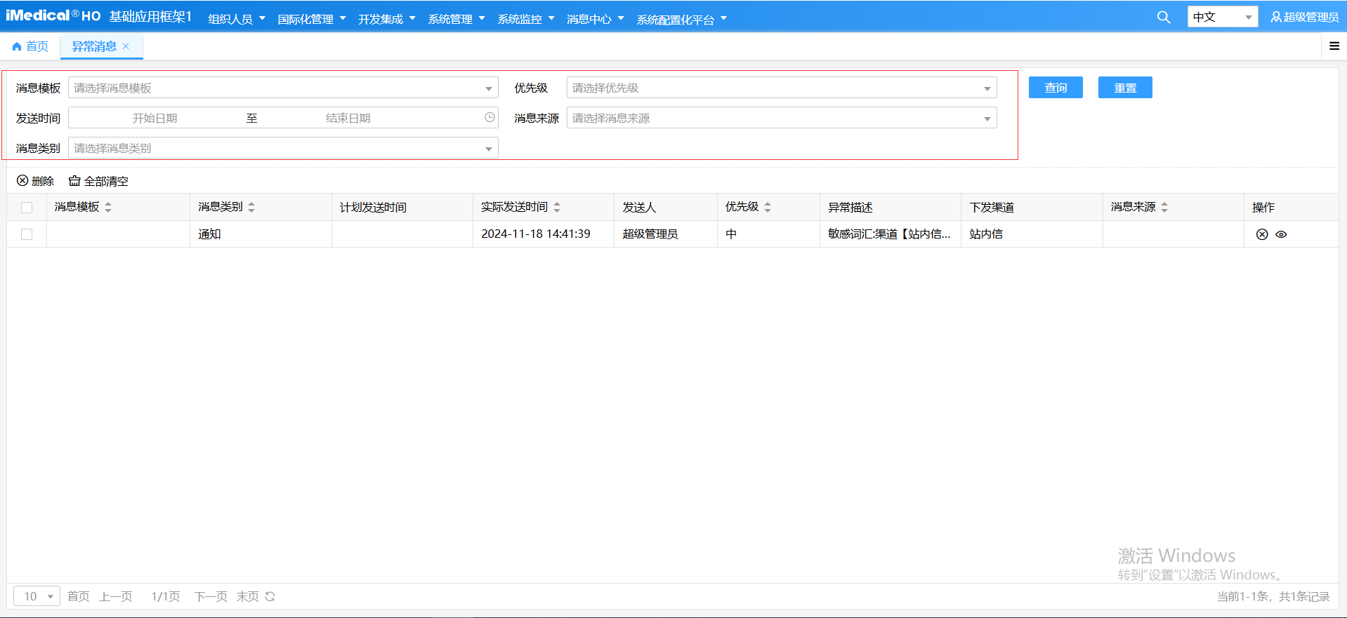The width and height of the screenshot is (1347, 618).
Task: View row details via the eye icon
Action: tap(1281, 234)
